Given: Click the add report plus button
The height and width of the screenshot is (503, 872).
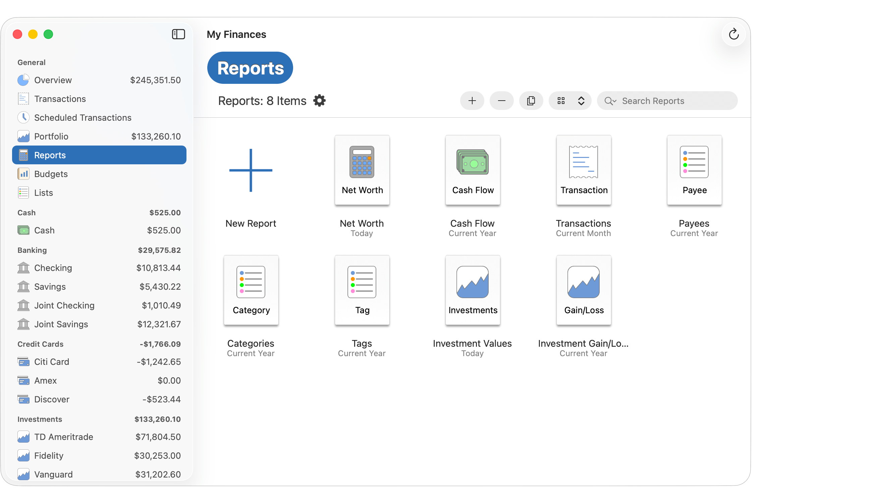Looking at the screenshot, I should 472,101.
